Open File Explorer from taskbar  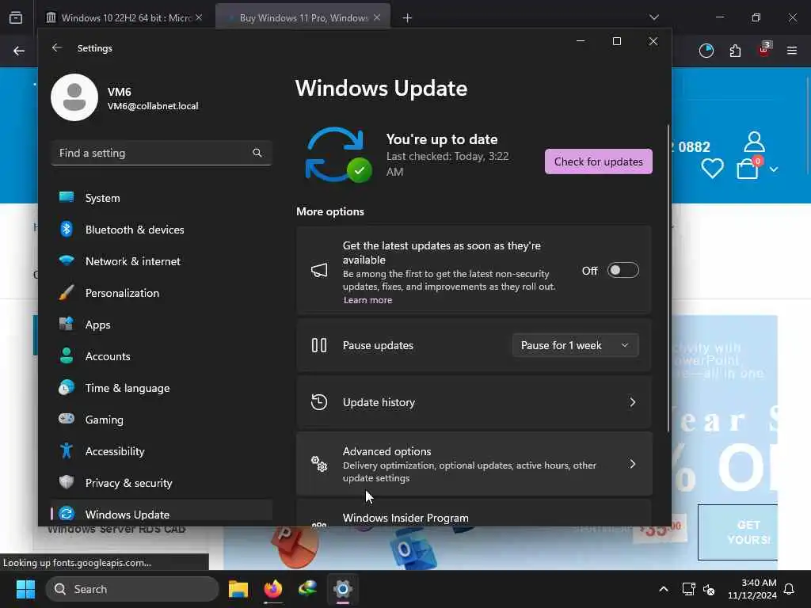tap(238, 589)
